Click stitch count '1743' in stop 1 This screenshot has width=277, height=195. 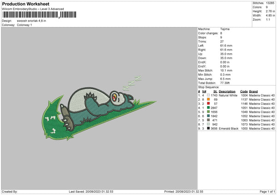pyautogui.click(x=214, y=95)
